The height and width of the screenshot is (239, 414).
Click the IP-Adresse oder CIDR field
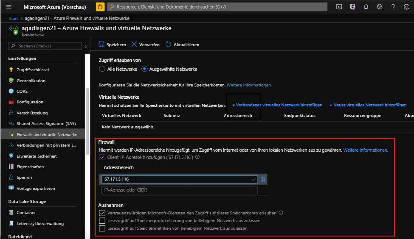[180, 190]
